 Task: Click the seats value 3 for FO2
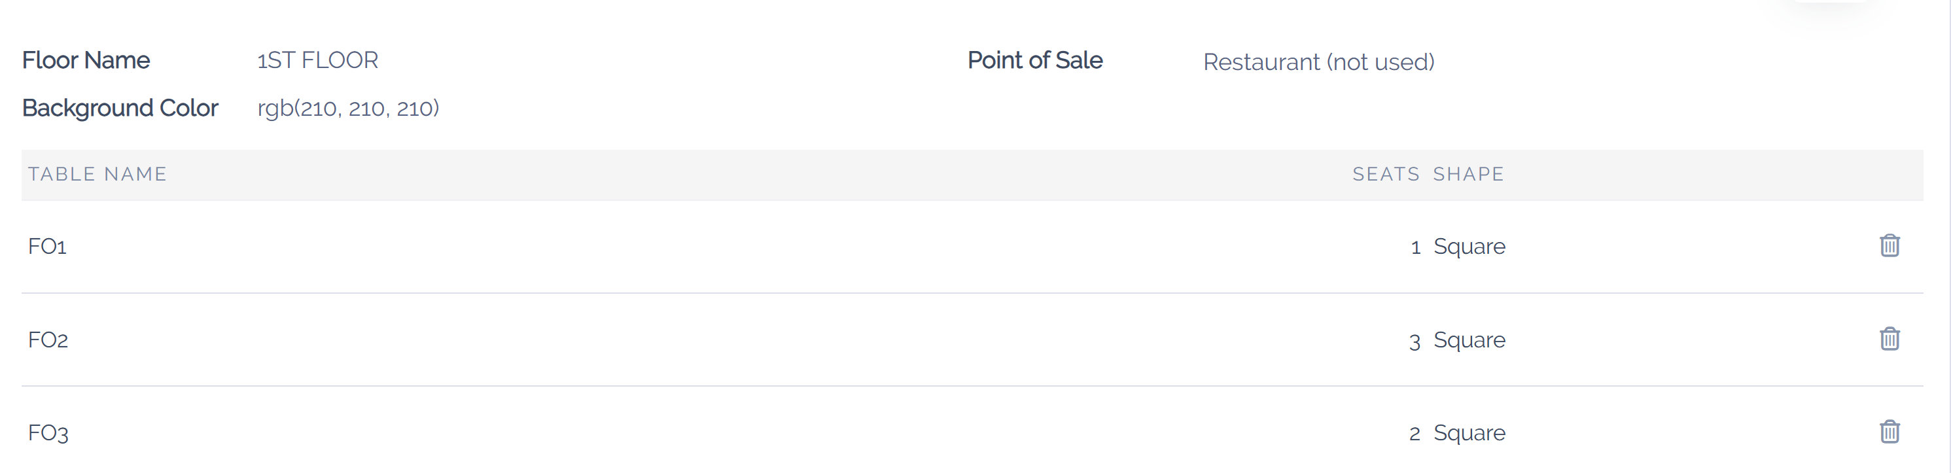[1414, 341]
